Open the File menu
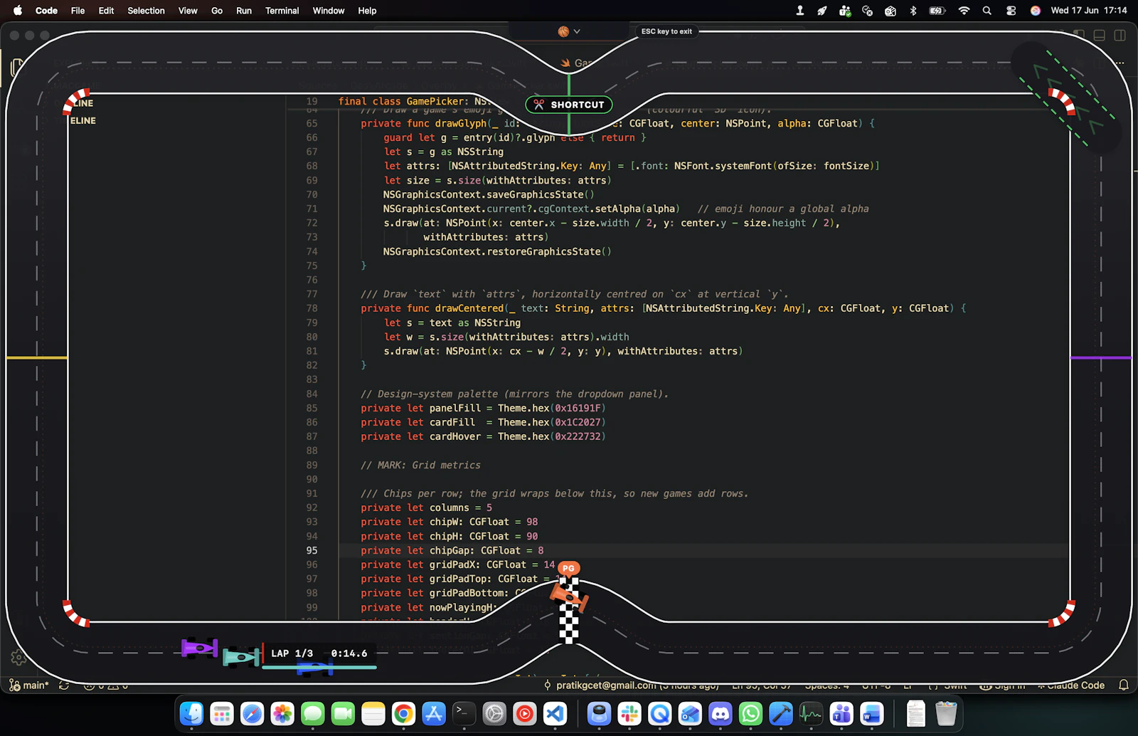Screen dimensions: 1138x736 (78, 11)
